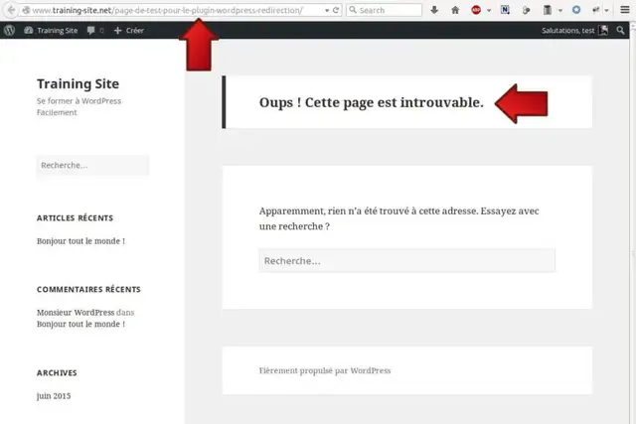Click Fièrement propulsé par WordPress footer link
636x424 pixels.
pyautogui.click(x=325, y=370)
